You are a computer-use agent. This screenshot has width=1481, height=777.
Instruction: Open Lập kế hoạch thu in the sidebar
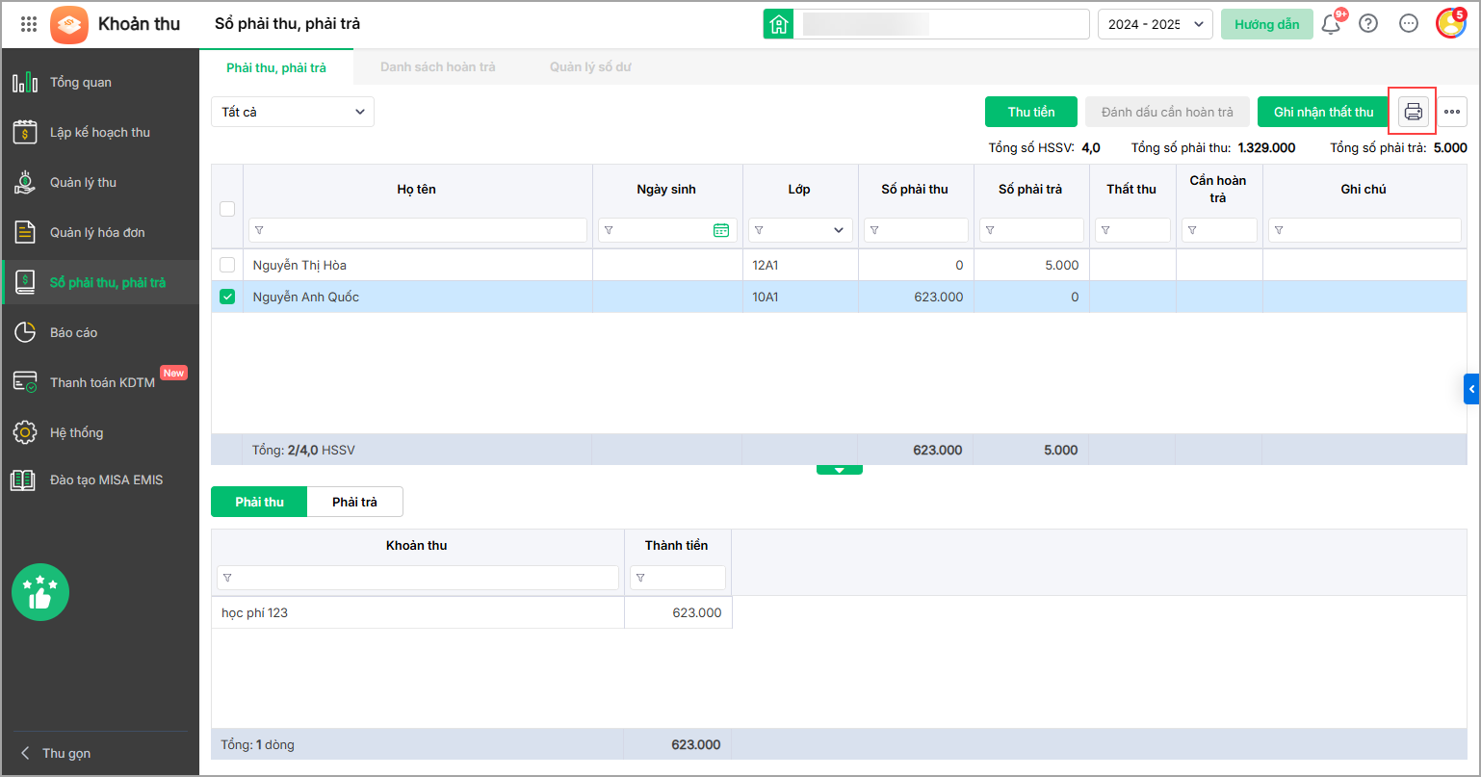tap(100, 132)
